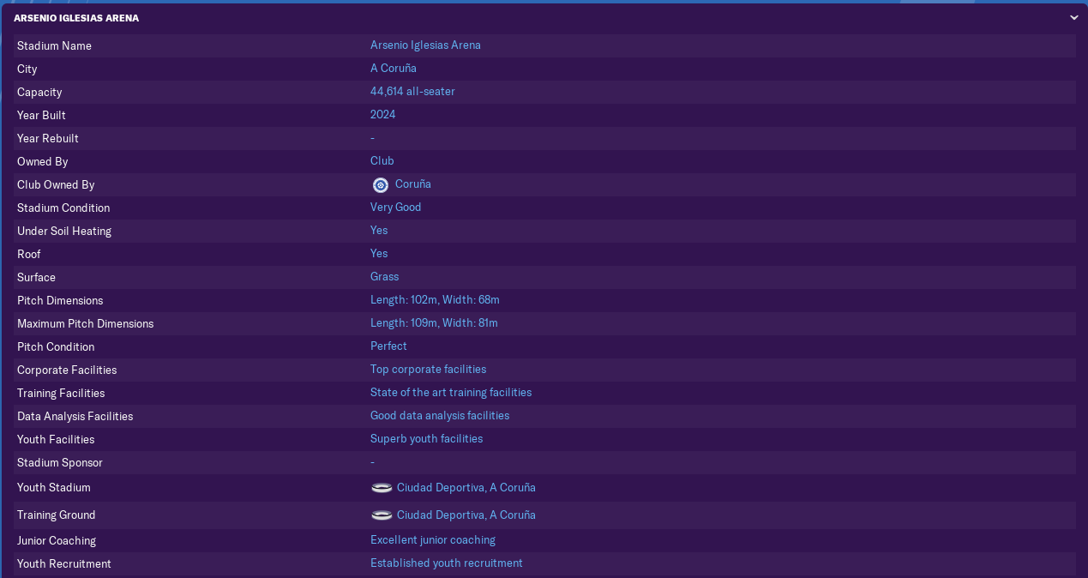Click Established youth recruitment value
Viewport: 1088px width, 578px height.
tap(446, 563)
